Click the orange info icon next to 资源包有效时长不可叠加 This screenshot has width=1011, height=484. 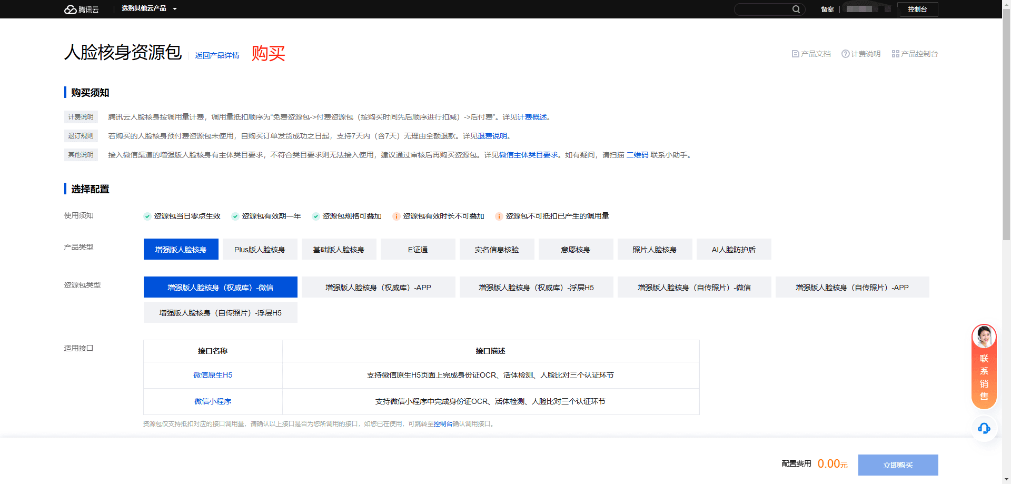pos(397,216)
